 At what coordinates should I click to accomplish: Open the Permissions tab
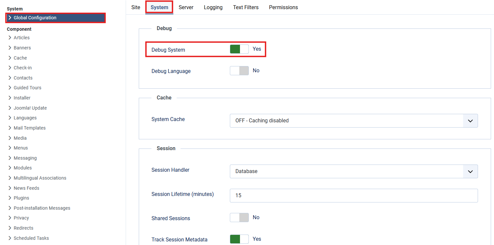[283, 7]
